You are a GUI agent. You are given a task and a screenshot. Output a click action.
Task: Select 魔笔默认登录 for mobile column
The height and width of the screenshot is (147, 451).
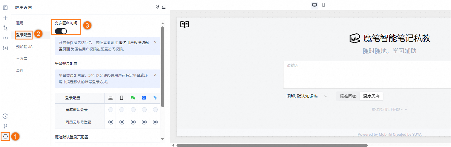pos(122,110)
